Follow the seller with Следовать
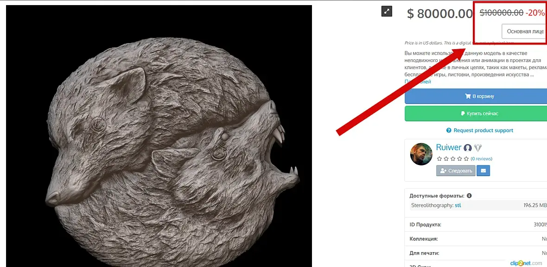The width and height of the screenshot is (547, 267). tap(456, 171)
